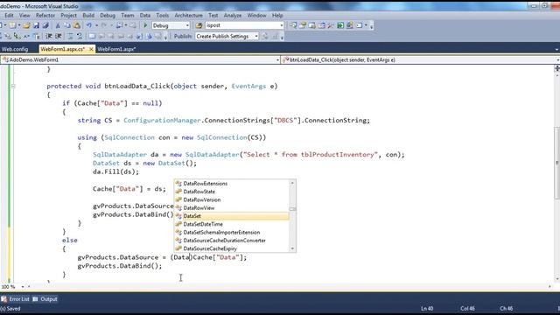The image size is (560, 315).
Task: Open the Debug menu
Action: pyautogui.click(x=108, y=16)
